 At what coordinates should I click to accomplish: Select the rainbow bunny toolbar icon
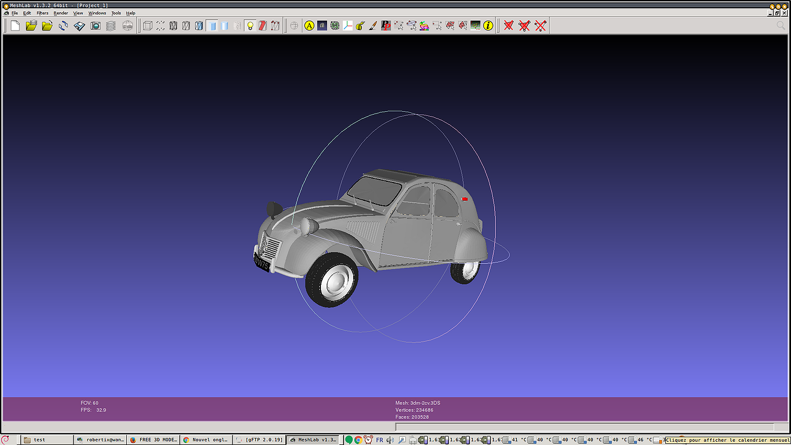point(424,26)
